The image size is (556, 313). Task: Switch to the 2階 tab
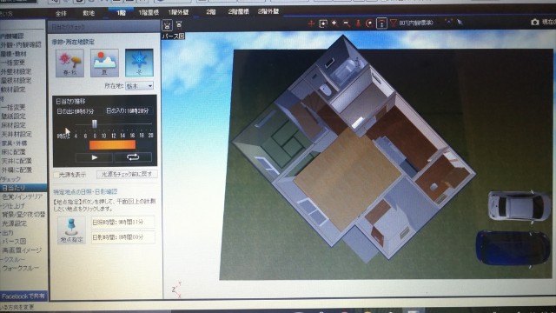[210, 11]
